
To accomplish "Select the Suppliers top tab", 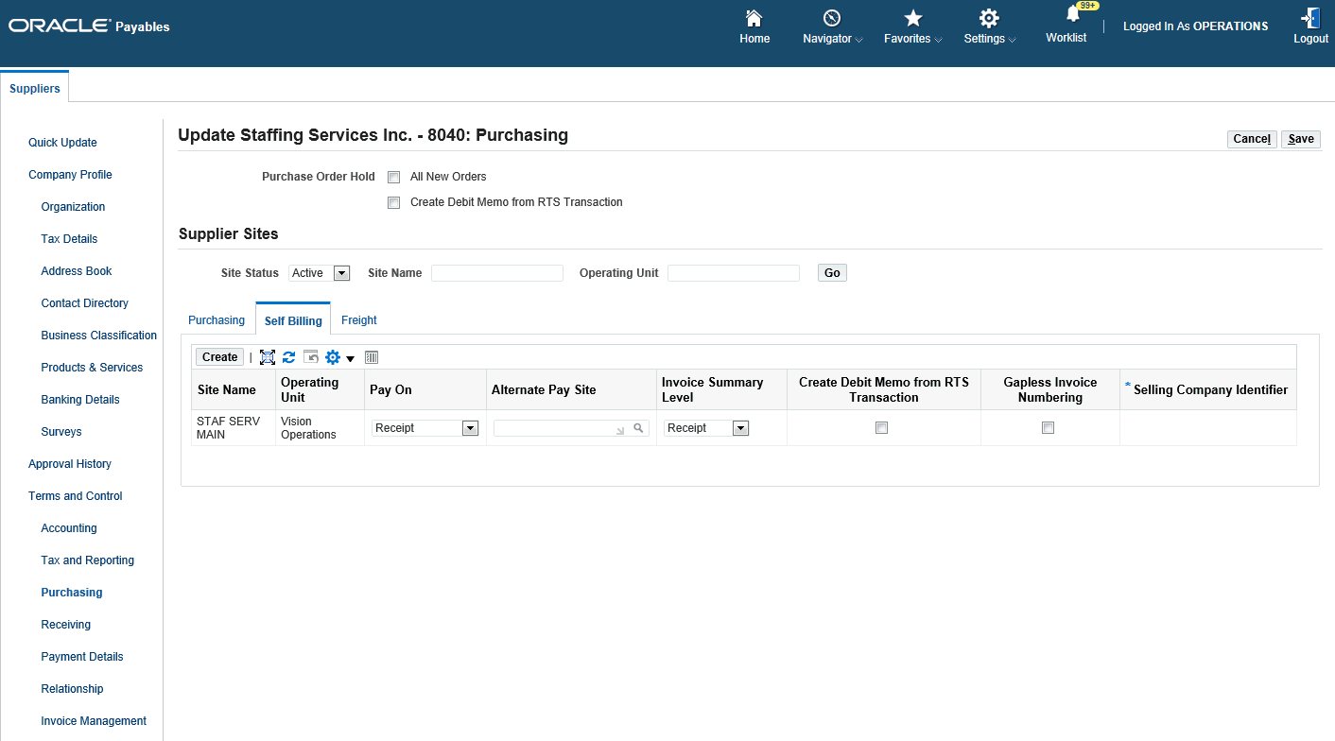I will click(x=35, y=88).
